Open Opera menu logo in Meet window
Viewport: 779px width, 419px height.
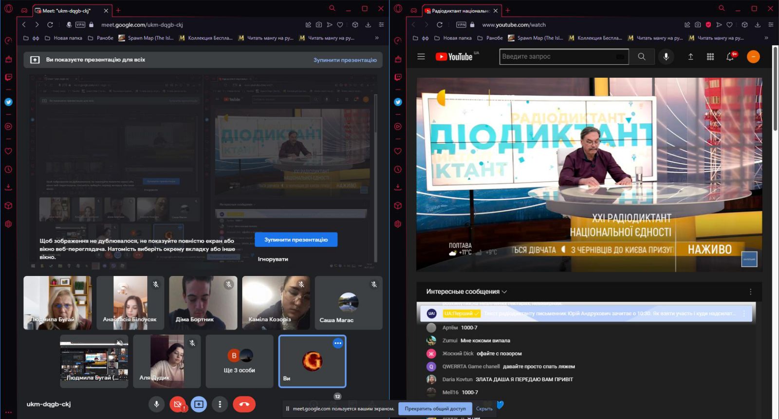pos(8,9)
